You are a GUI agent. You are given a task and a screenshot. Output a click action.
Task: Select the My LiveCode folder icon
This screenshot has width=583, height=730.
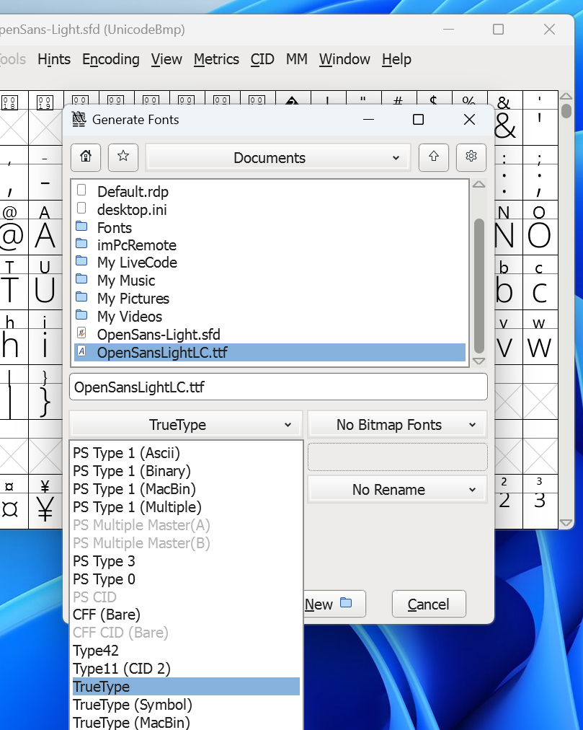point(82,263)
